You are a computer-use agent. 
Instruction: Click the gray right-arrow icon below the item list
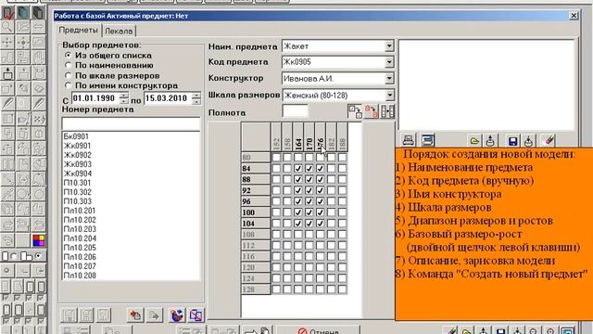pos(154,315)
